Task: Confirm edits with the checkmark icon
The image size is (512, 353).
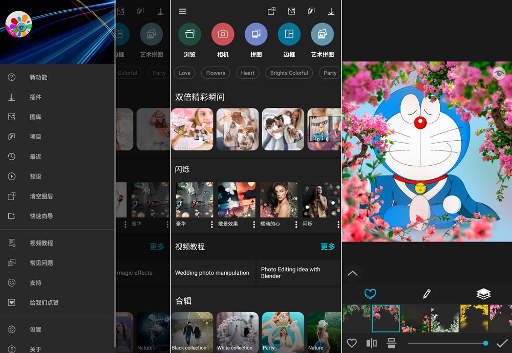Action: (502, 343)
